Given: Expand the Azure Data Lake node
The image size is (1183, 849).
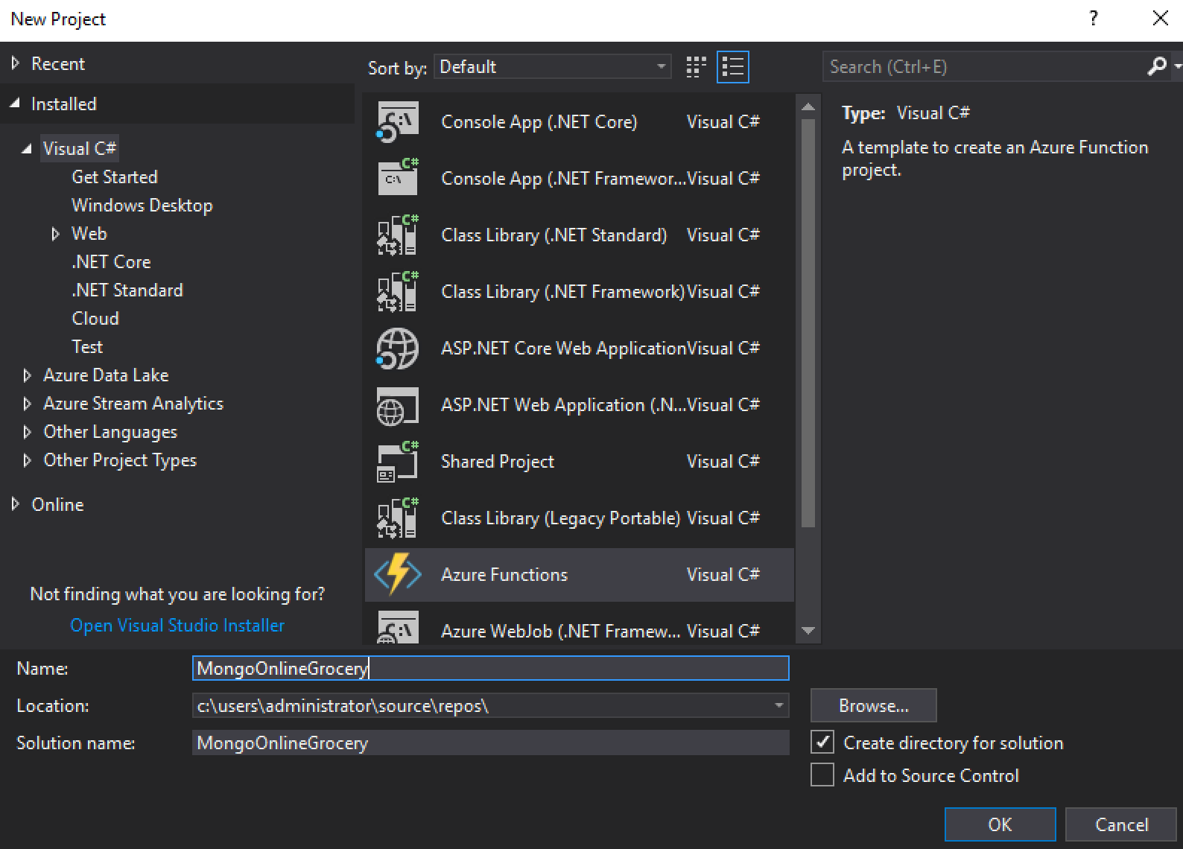Looking at the screenshot, I should tap(28, 375).
